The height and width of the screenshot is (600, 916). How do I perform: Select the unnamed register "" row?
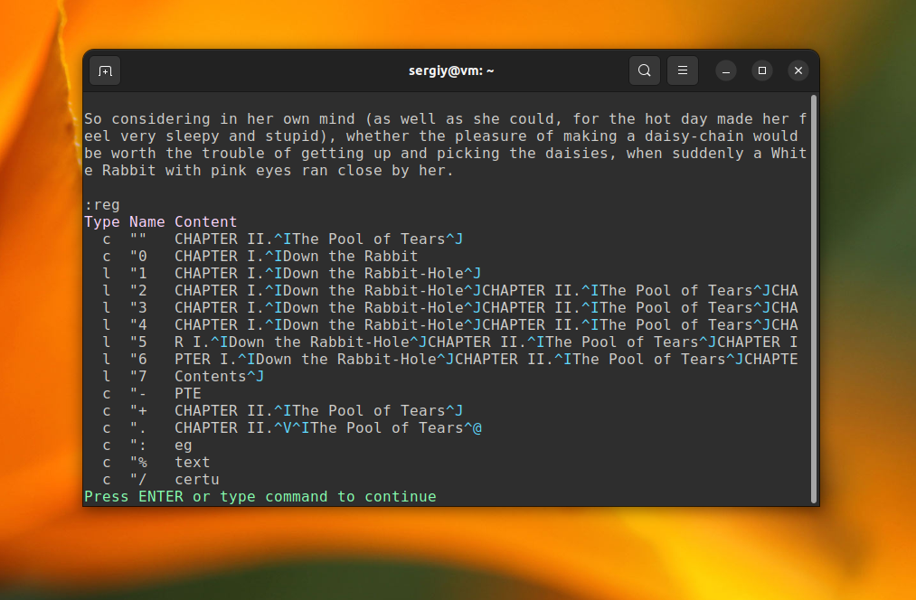coord(283,239)
